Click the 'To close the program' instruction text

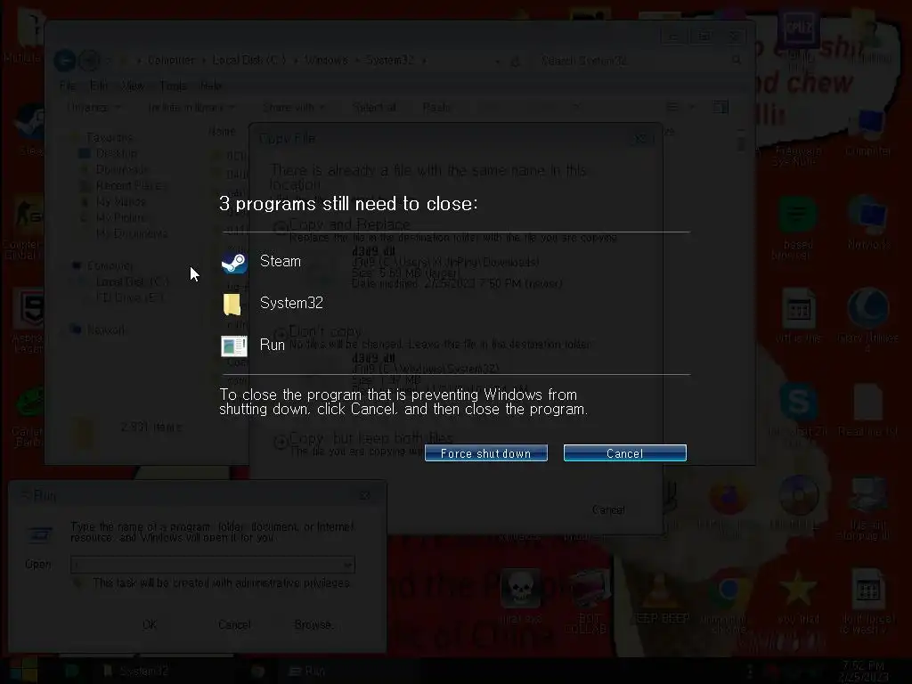point(403,402)
